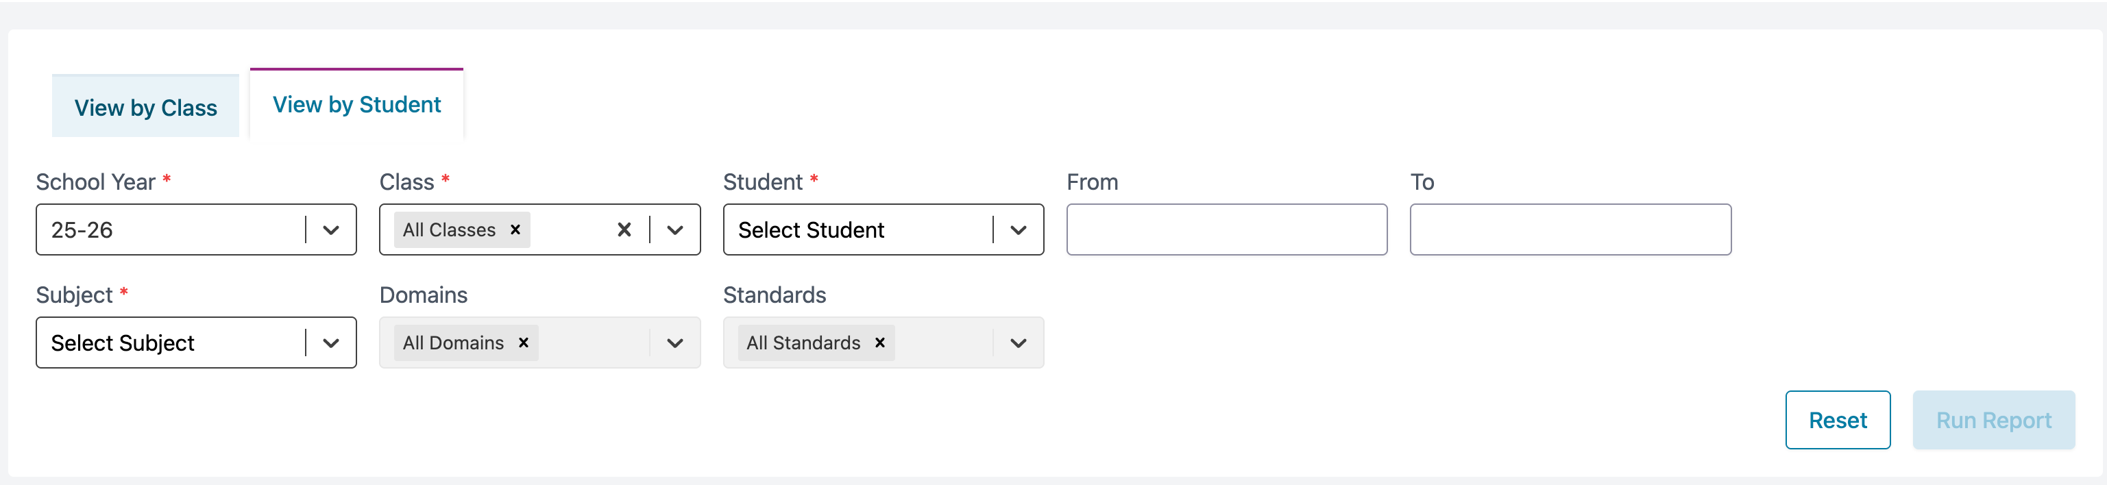This screenshot has height=485, width=2107.
Task: Remove the All Domains chip
Action: coord(524,343)
